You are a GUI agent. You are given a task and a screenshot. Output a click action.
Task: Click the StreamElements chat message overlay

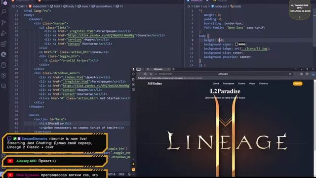click(55, 143)
